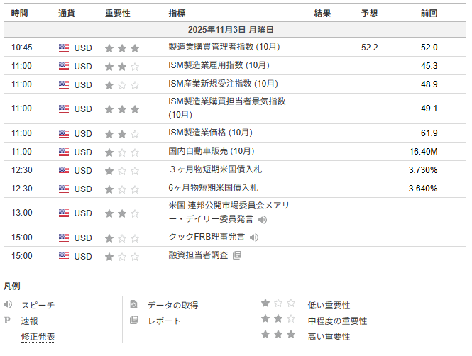
Task: Click the three-star 高い重要性 legend icon
Action: [x=278, y=335]
